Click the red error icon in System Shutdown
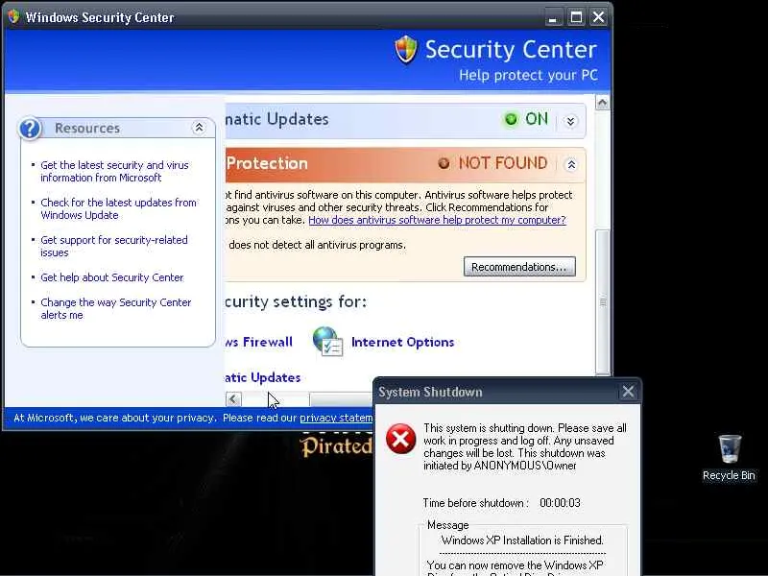Image resolution: width=768 pixels, height=576 pixels. click(400, 439)
